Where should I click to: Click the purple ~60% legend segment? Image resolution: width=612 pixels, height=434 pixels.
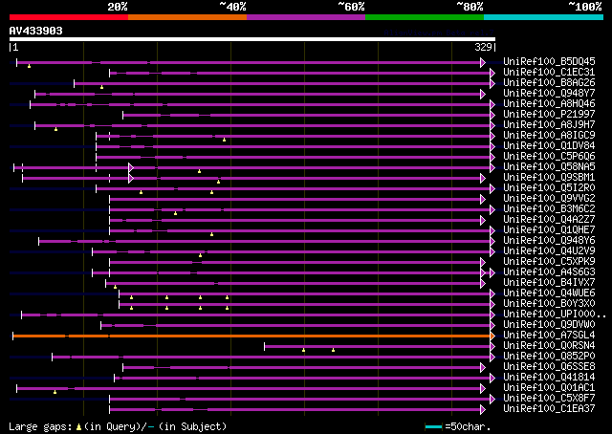306,17
